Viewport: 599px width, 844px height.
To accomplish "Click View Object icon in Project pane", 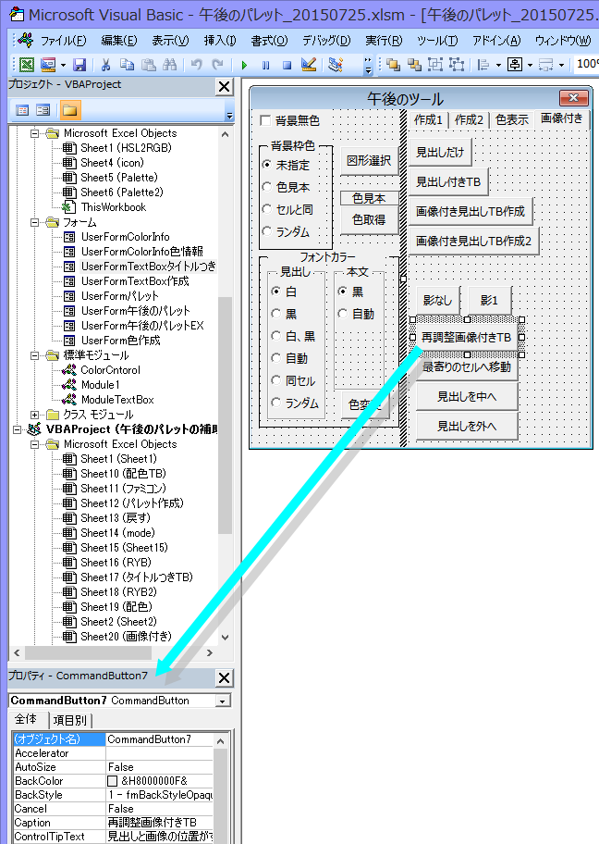I will pyautogui.click(x=43, y=110).
